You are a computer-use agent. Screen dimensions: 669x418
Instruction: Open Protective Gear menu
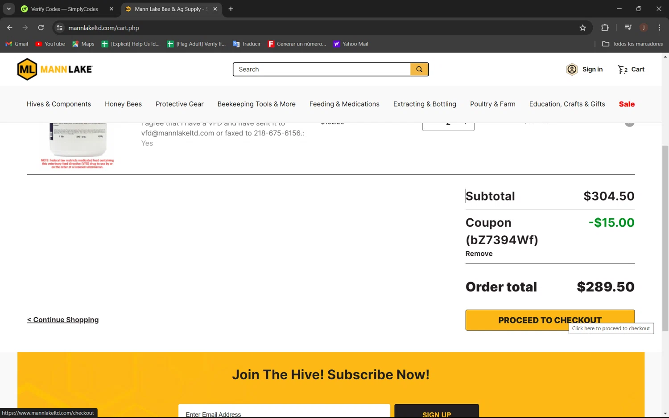click(180, 104)
